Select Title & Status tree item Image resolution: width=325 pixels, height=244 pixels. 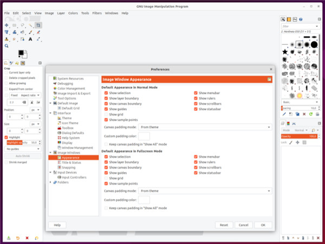click(x=71, y=162)
